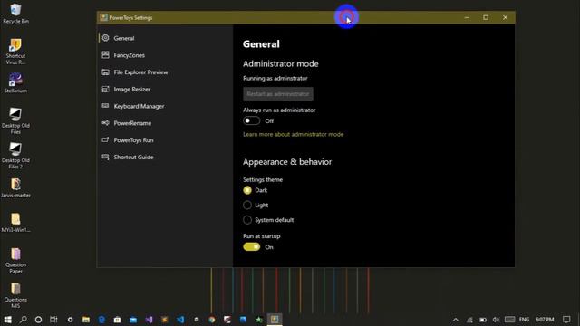
Task: Select the Shortcut Virus R... desktop icon
Action: [15, 51]
